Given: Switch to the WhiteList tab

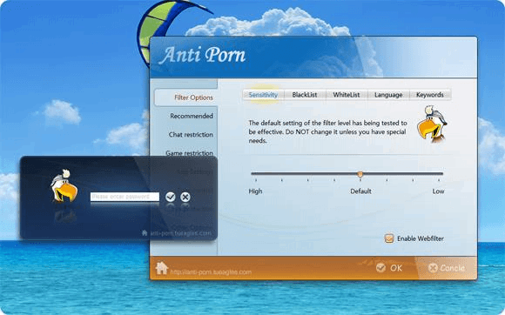Looking at the screenshot, I should coord(347,95).
